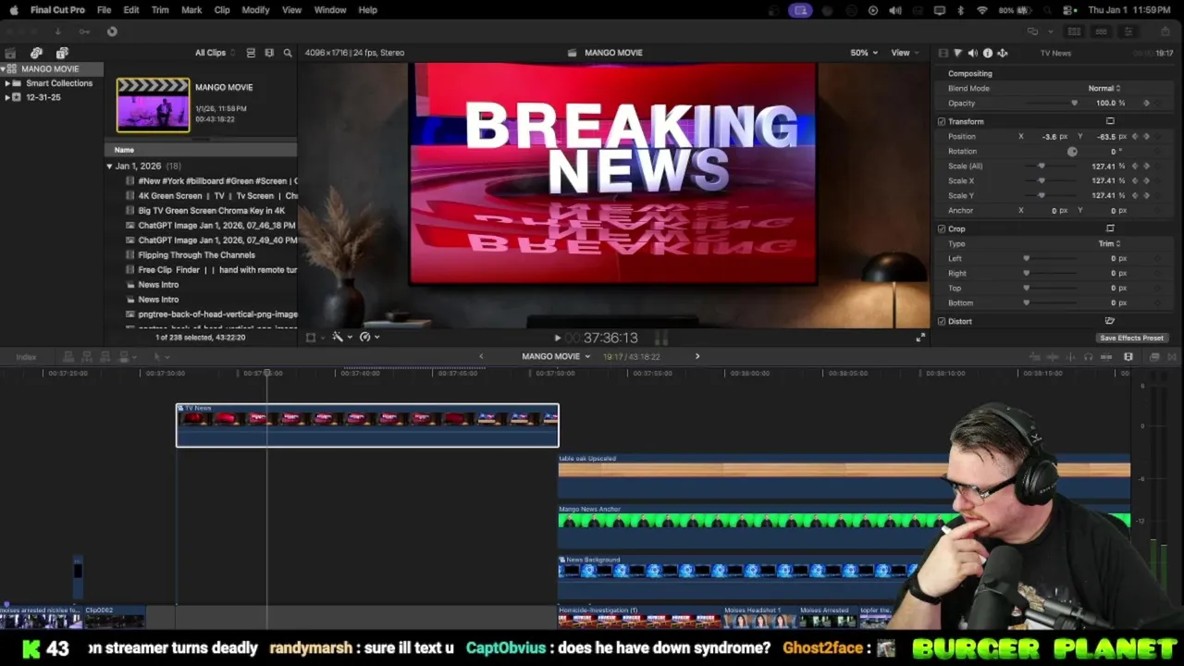Adjust the Scale (All) slider
Viewport: 1184px width, 666px height.
(x=1041, y=166)
